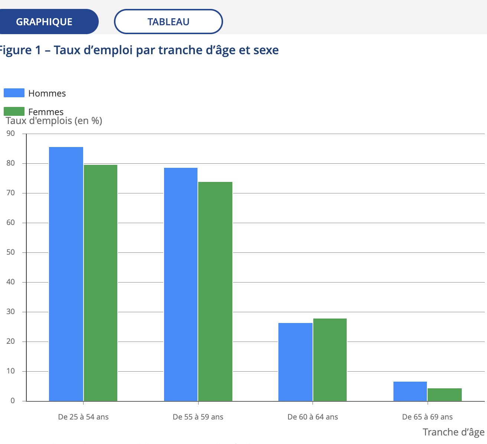
Task: Pick the green Femmes bar for 65 à 69 ans
Action: pyautogui.click(x=445, y=395)
